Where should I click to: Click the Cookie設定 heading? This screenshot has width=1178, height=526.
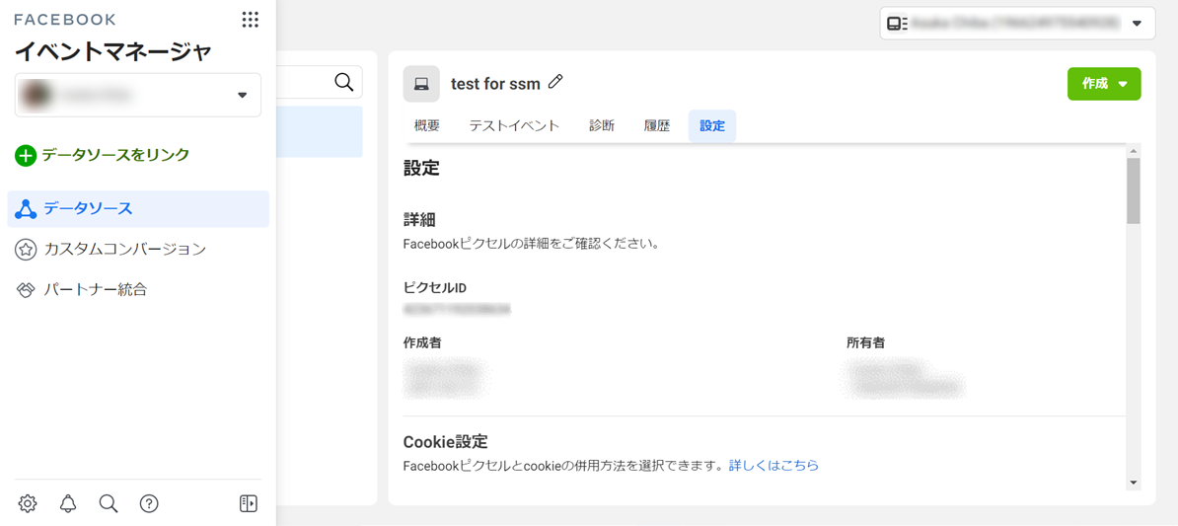tap(446, 441)
